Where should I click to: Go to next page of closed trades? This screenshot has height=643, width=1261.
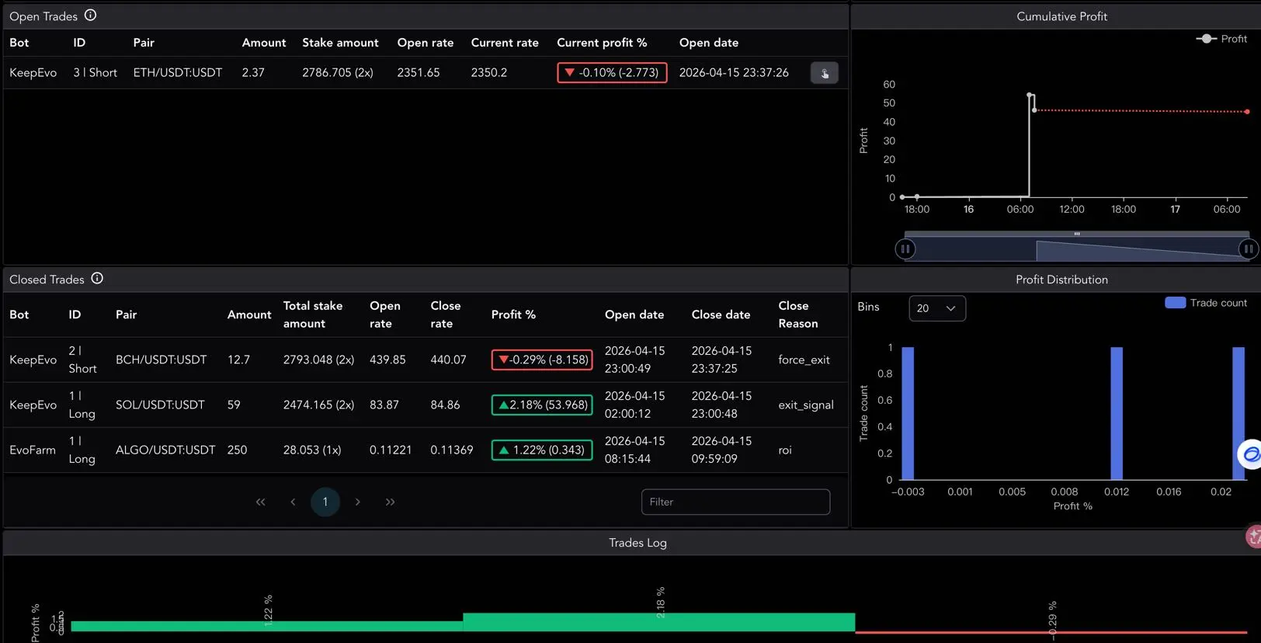point(357,502)
